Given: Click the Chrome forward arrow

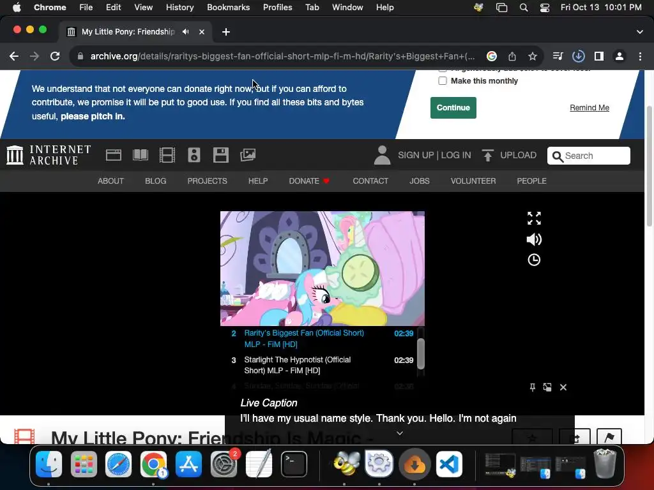Looking at the screenshot, I should point(34,56).
